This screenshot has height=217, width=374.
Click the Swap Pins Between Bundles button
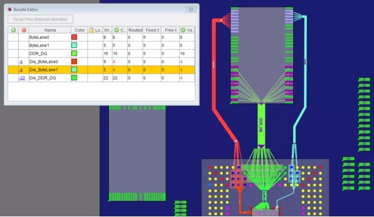[40, 19]
